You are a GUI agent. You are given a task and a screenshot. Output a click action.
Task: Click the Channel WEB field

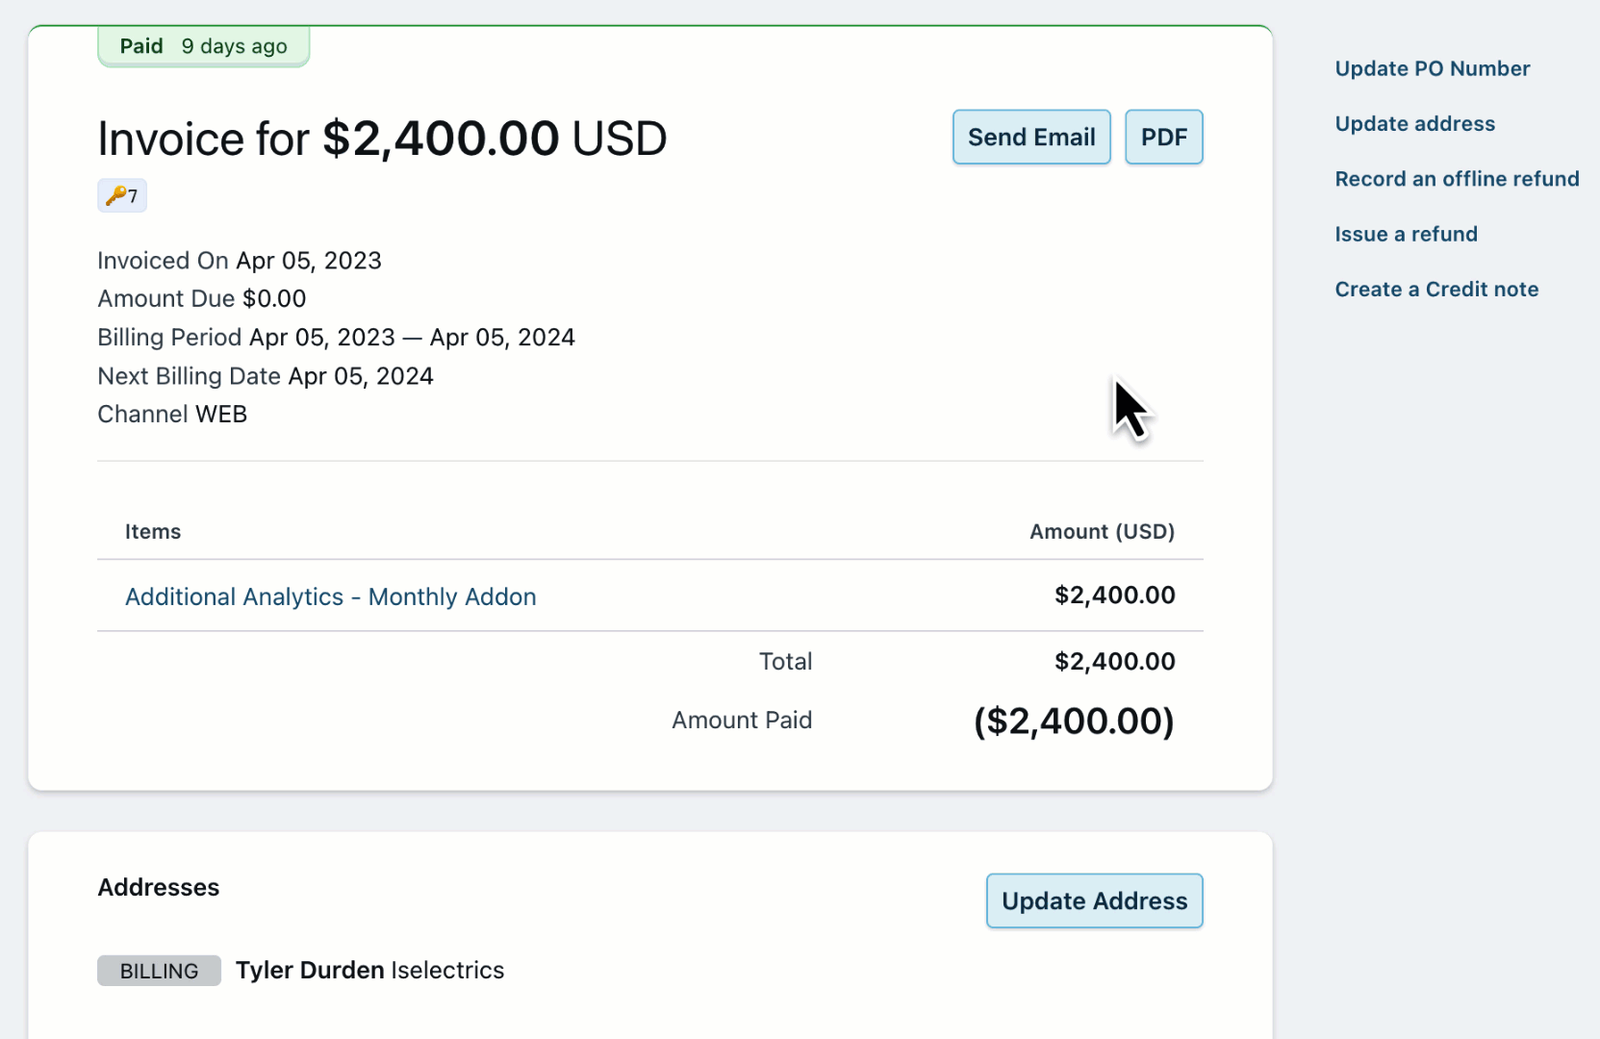[172, 415]
